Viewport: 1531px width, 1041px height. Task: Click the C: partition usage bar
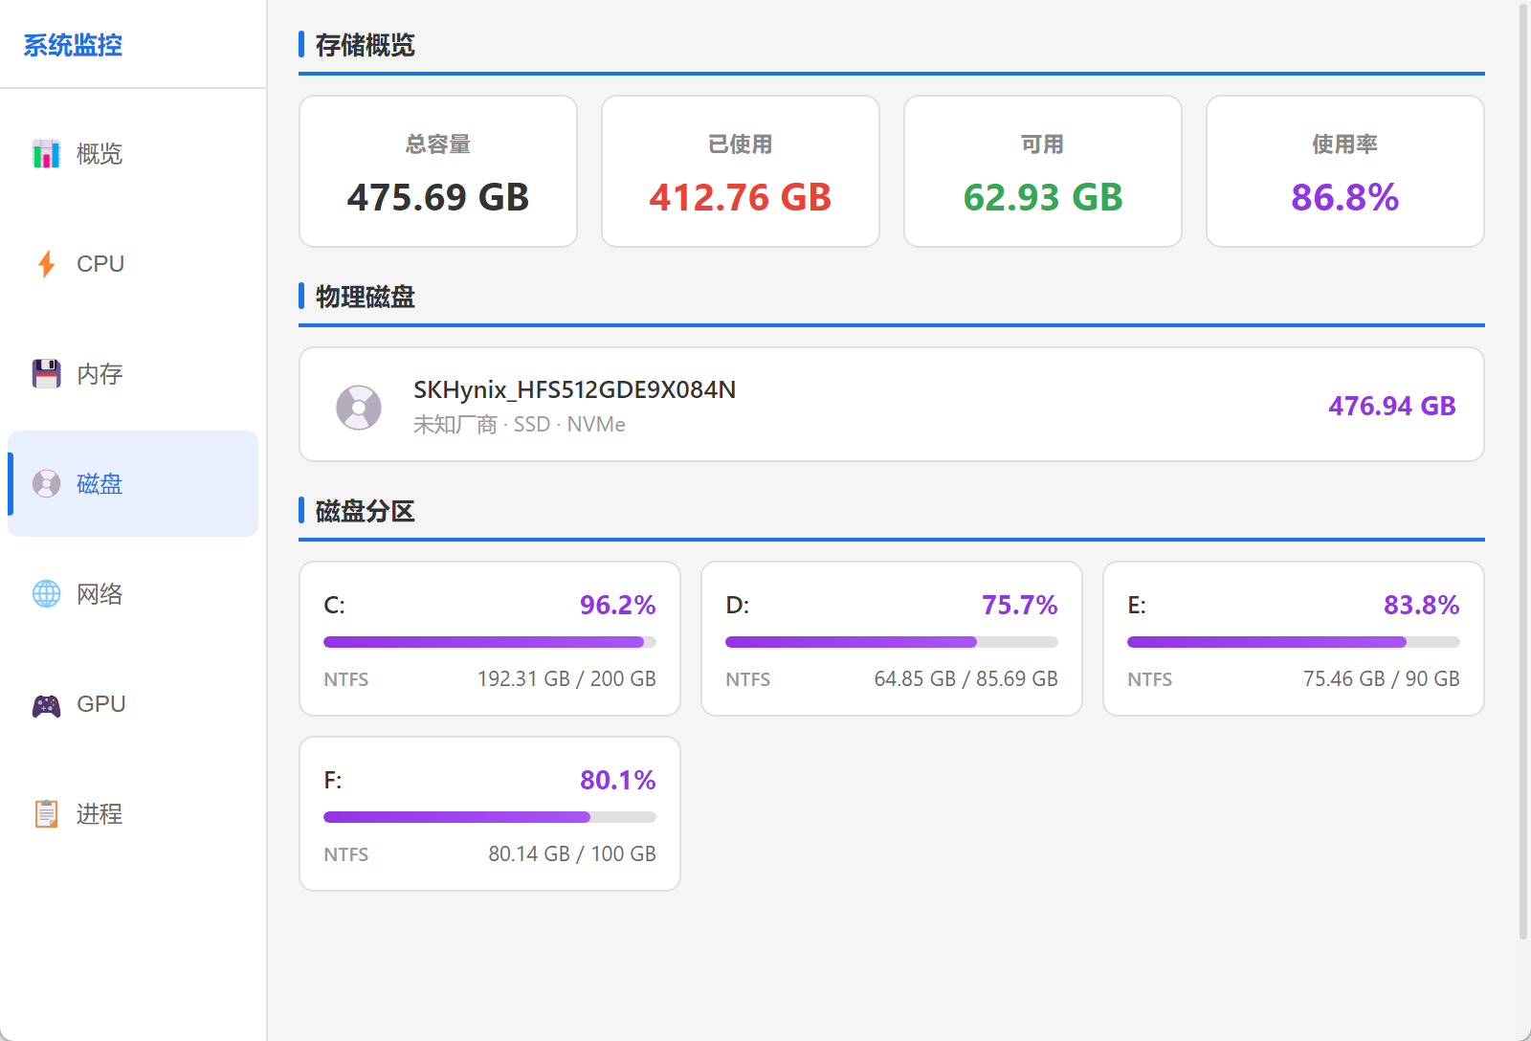[x=489, y=642]
